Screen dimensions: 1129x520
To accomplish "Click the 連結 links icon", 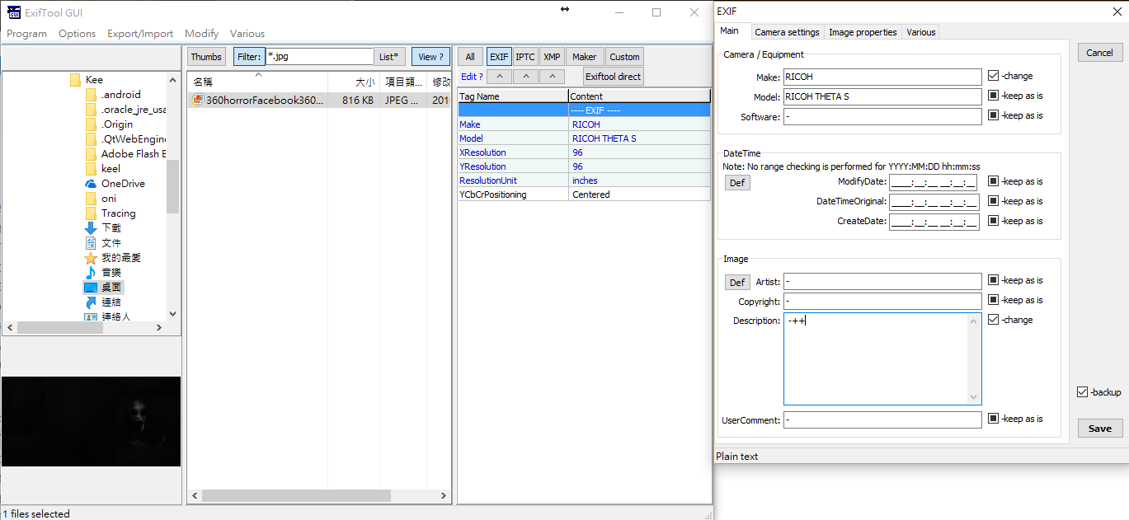I will tap(91, 302).
